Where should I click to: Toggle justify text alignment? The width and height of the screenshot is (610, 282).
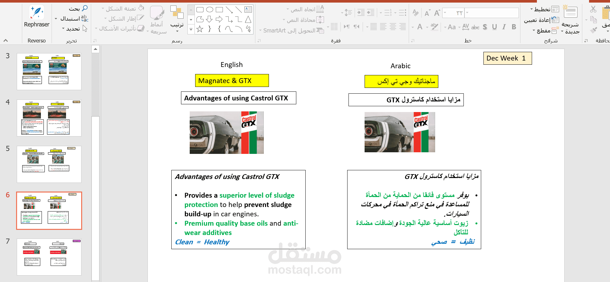point(374,27)
